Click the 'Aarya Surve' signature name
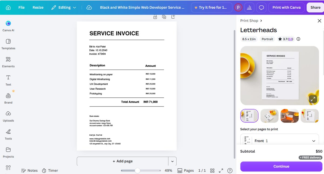This screenshot has width=324, height=174. [x=96, y=135]
